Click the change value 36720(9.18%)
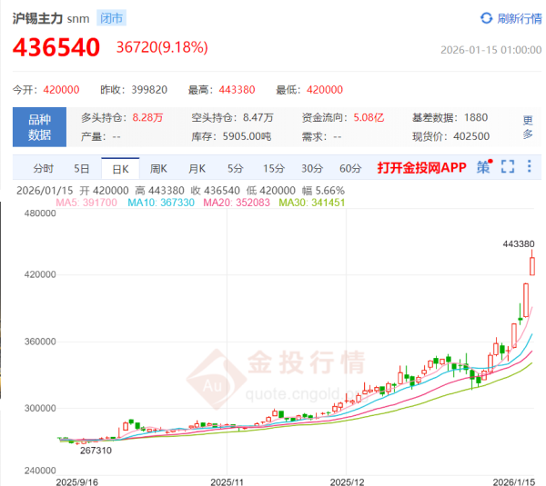 click(x=162, y=47)
